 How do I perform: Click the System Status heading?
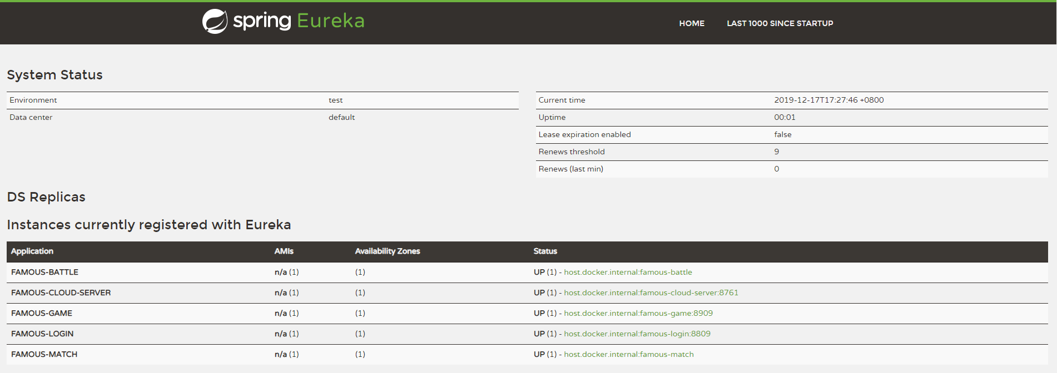(54, 75)
